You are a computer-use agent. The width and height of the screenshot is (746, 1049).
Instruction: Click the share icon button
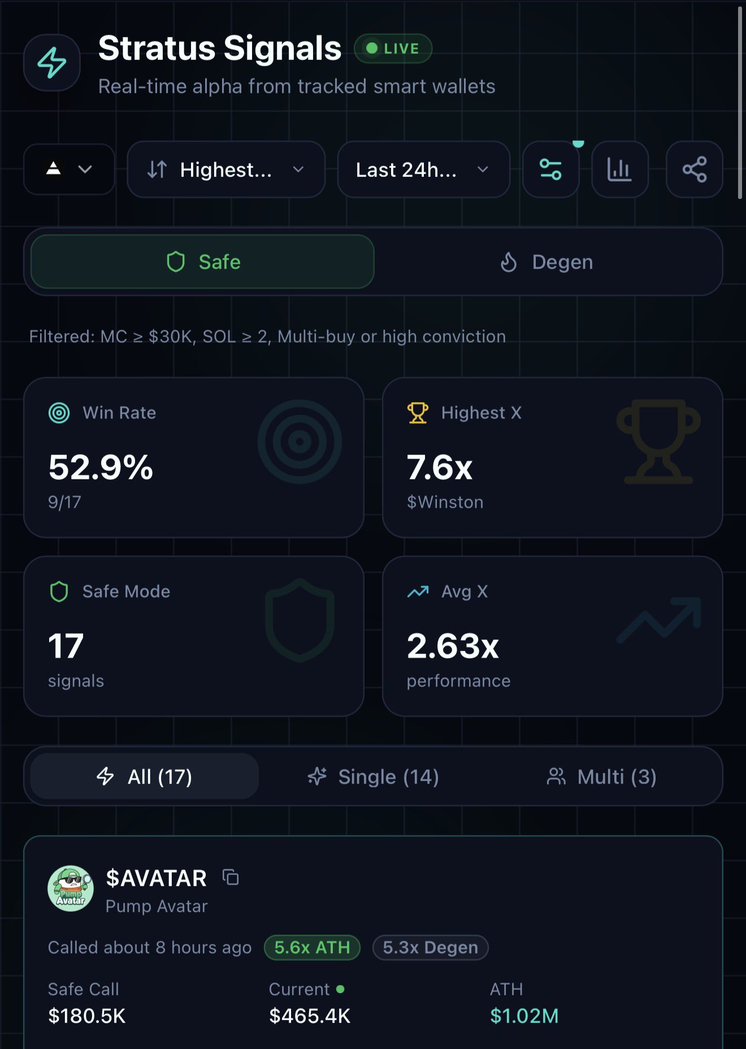(694, 169)
